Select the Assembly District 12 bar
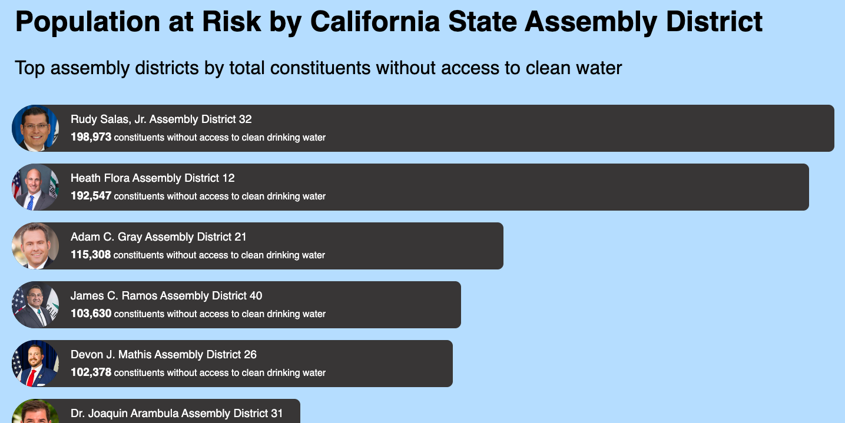 (x=410, y=187)
